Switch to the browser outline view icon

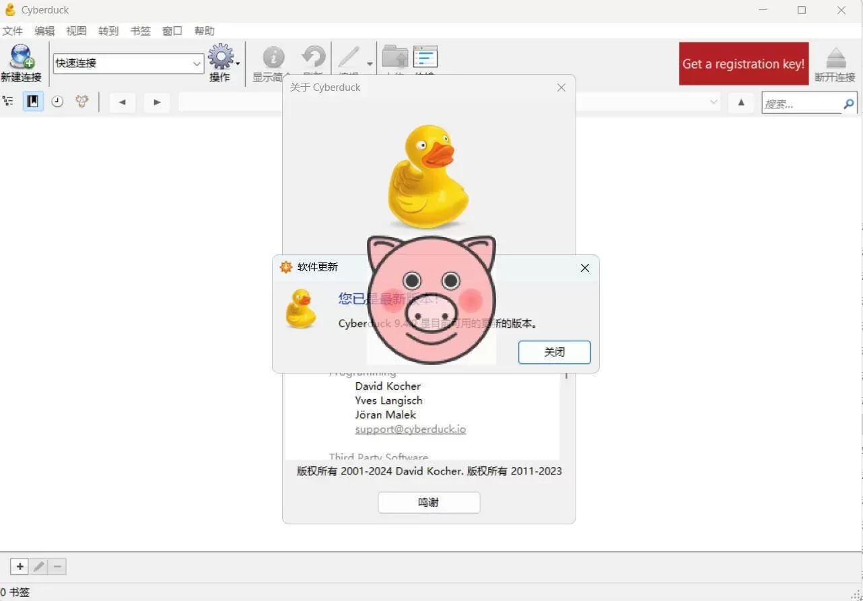8,102
